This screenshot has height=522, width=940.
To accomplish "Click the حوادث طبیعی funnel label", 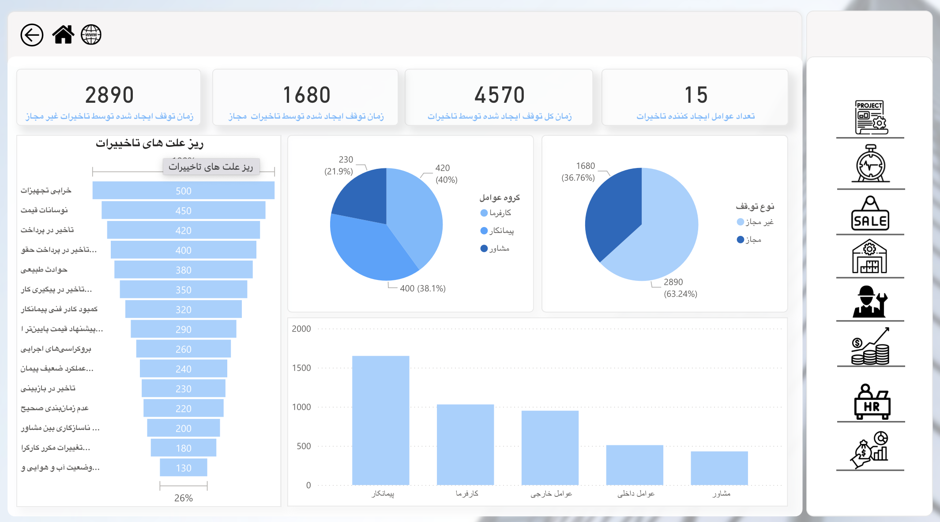I will pos(44,270).
